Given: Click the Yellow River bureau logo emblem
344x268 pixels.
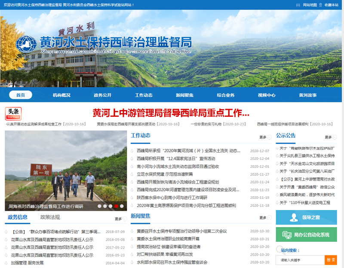Looking at the screenshot, I should point(26,43).
